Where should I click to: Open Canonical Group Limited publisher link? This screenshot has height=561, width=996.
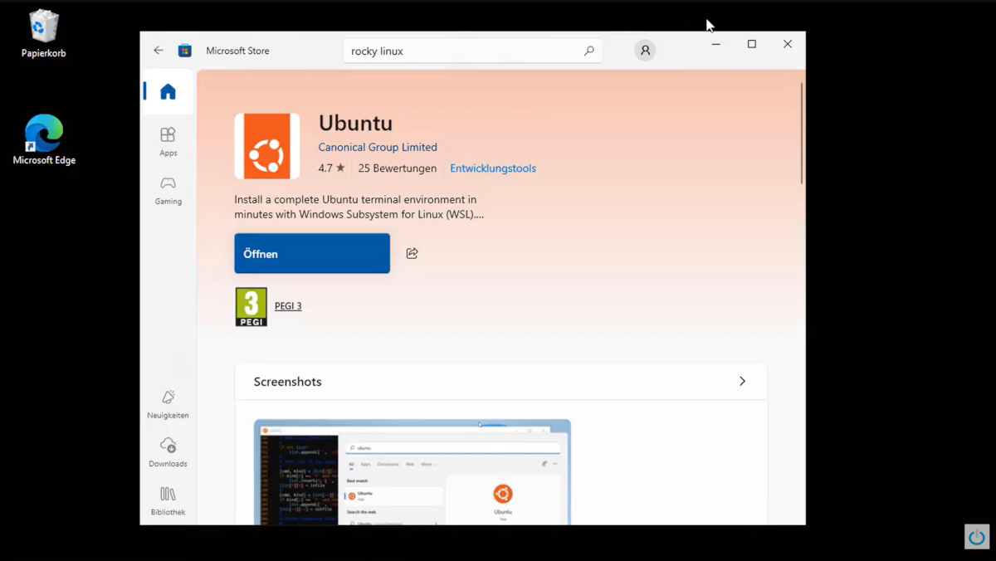(x=378, y=147)
